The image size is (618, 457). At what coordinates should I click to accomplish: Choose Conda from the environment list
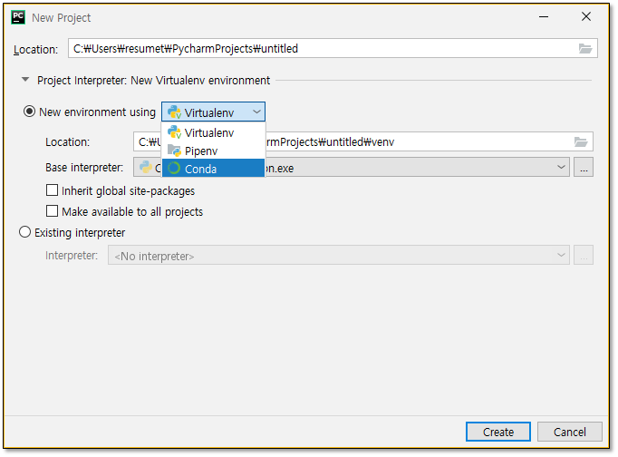[x=213, y=169]
